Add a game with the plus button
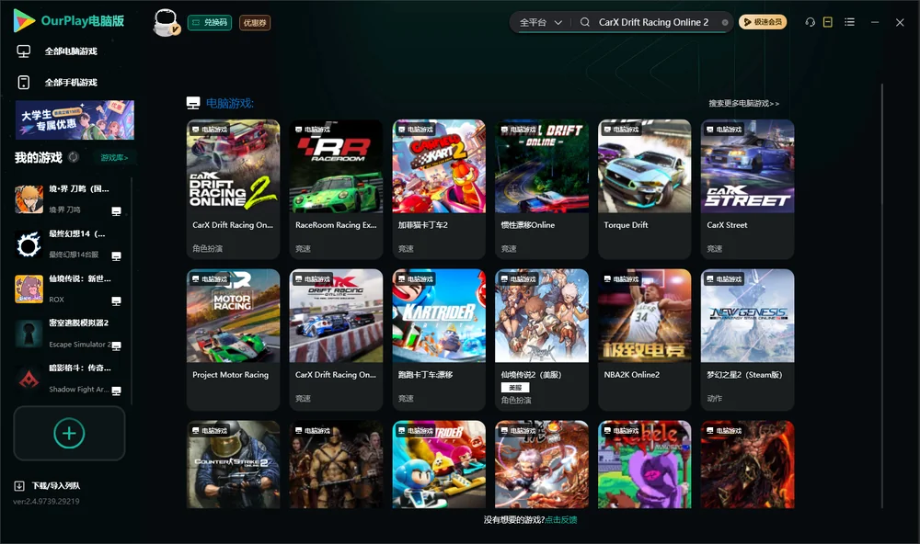This screenshot has width=920, height=544. (69, 434)
